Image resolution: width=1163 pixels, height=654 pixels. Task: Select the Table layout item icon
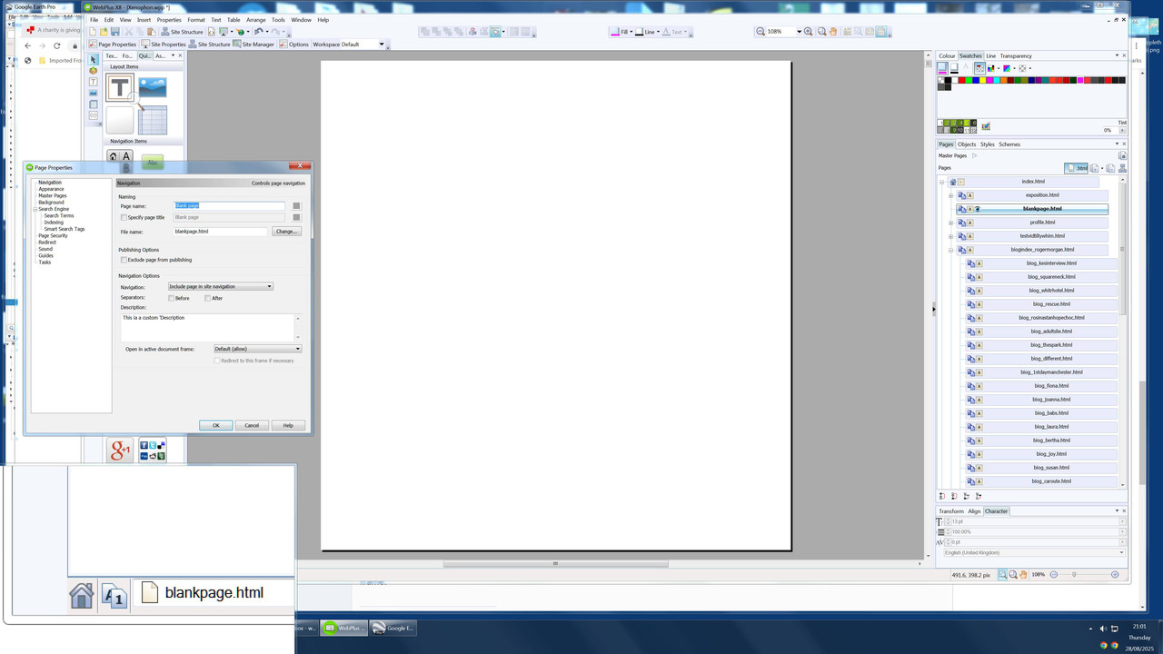153,120
